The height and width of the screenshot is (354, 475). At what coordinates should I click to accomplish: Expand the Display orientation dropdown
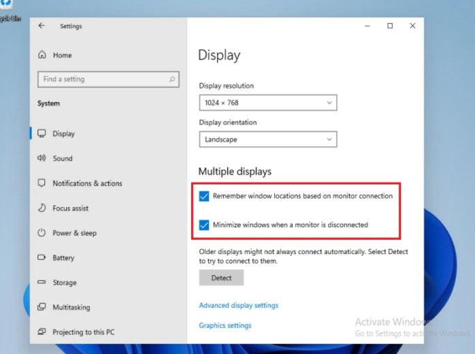(268, 140)
